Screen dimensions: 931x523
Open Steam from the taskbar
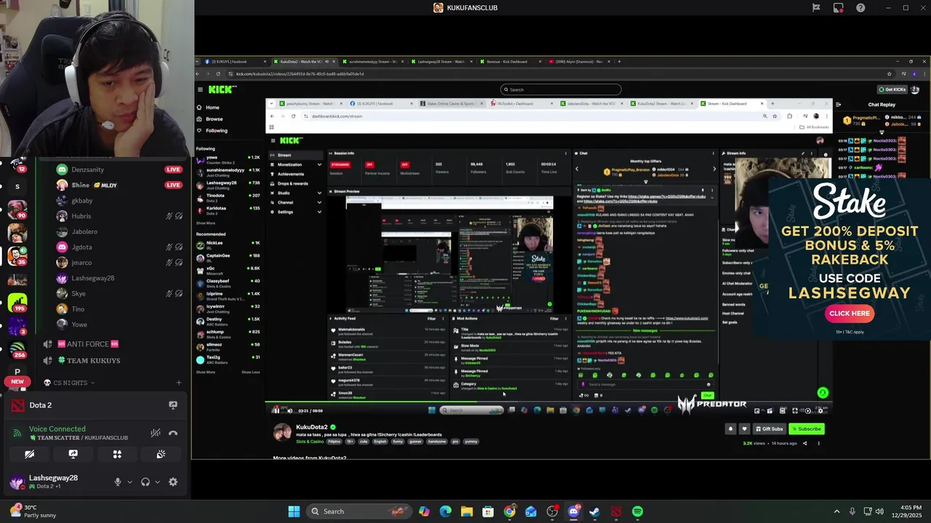point(595,511)
